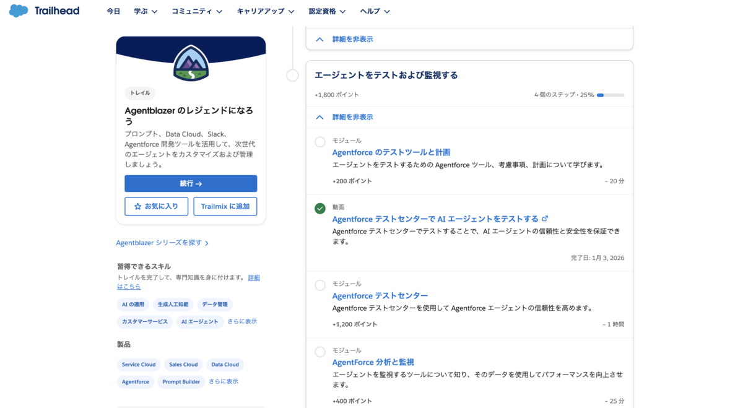
Task: Select the データ管理 skill tag
Action: (215, 304)
